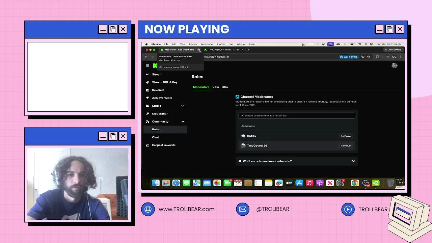Open the Chrome File menu
The height and width of the screenshot is (243, 432).
point(166,44)
